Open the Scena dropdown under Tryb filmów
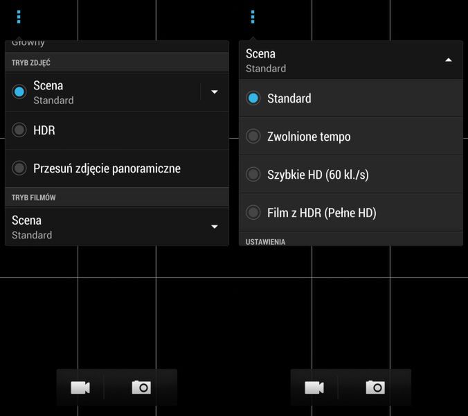 point(215,227)
